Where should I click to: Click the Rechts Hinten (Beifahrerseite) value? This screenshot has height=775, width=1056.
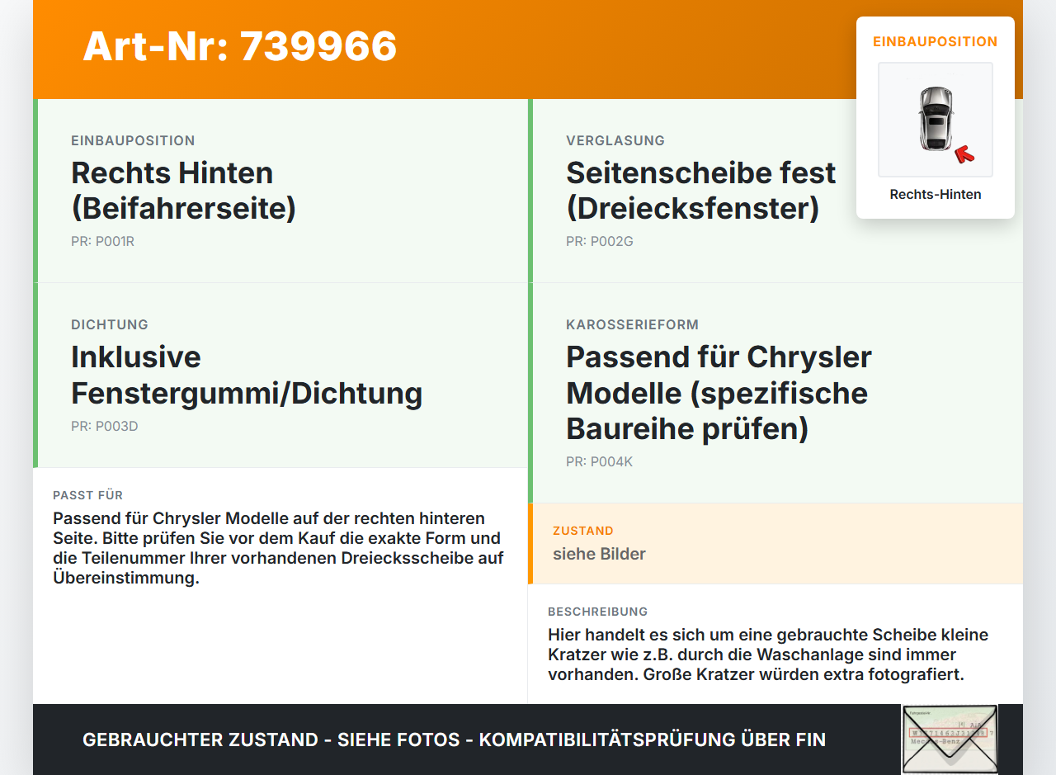(183, 191)
